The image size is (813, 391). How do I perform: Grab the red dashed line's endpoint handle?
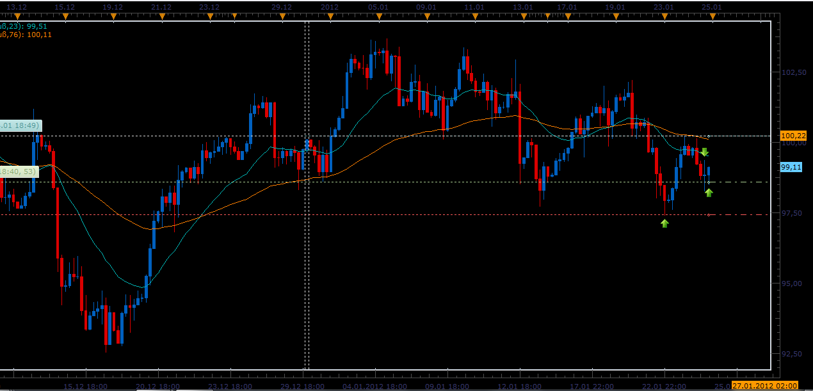(709, 214)
